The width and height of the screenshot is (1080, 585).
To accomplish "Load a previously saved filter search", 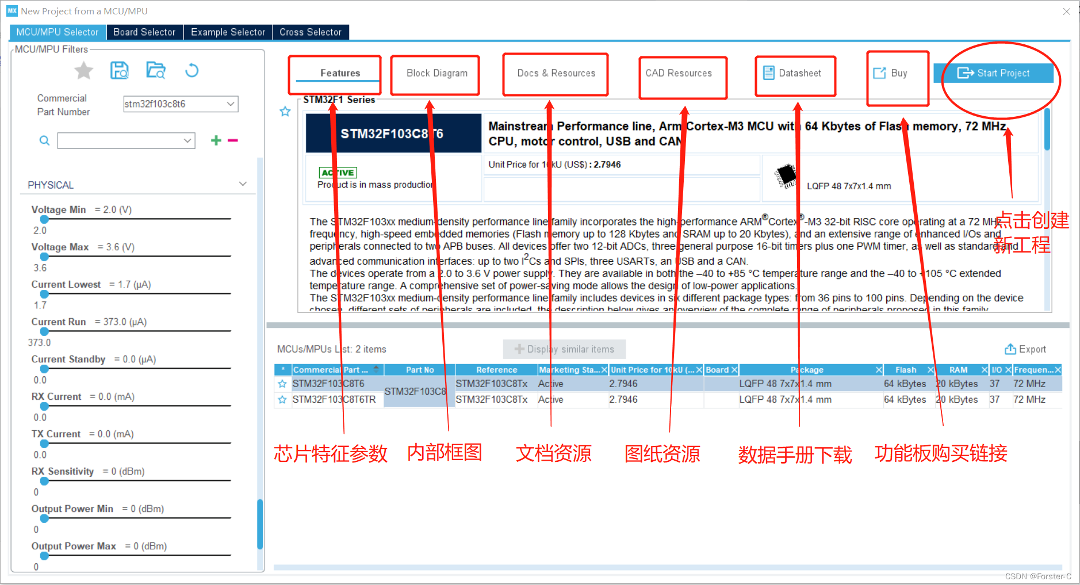I will point(155,70).
